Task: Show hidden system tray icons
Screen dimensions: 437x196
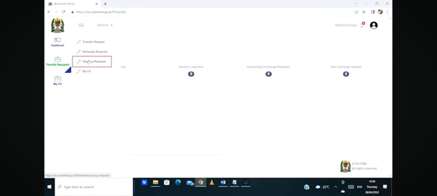Action: coord(335,187)
